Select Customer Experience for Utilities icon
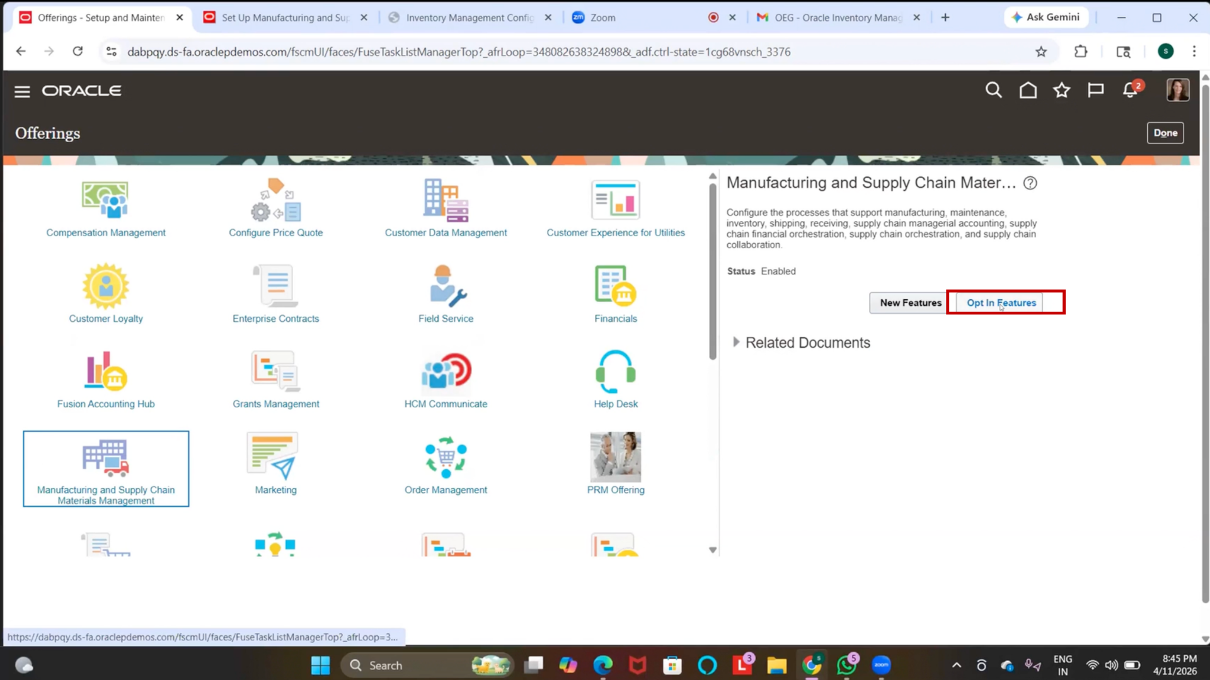The image size is (1210, 680). 616,200
